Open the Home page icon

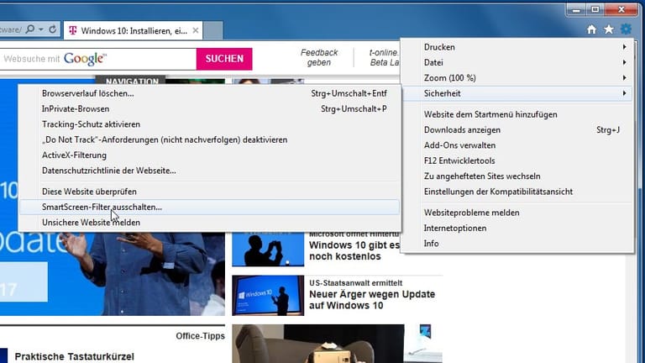pyautogui.click(x=591, y=29)
